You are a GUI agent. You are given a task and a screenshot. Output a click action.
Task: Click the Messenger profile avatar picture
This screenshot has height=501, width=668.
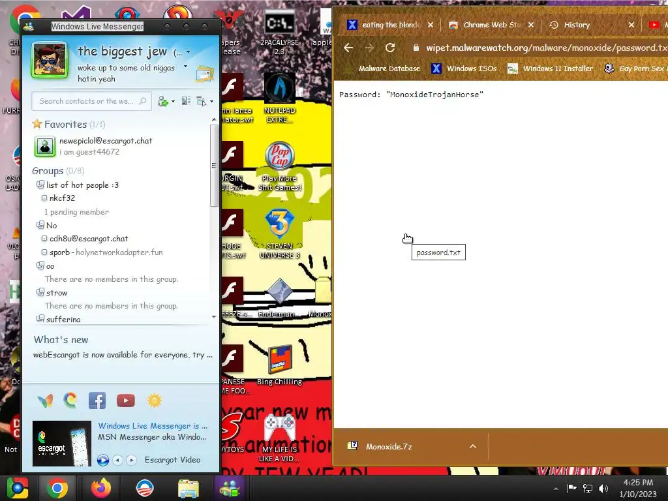50,60
